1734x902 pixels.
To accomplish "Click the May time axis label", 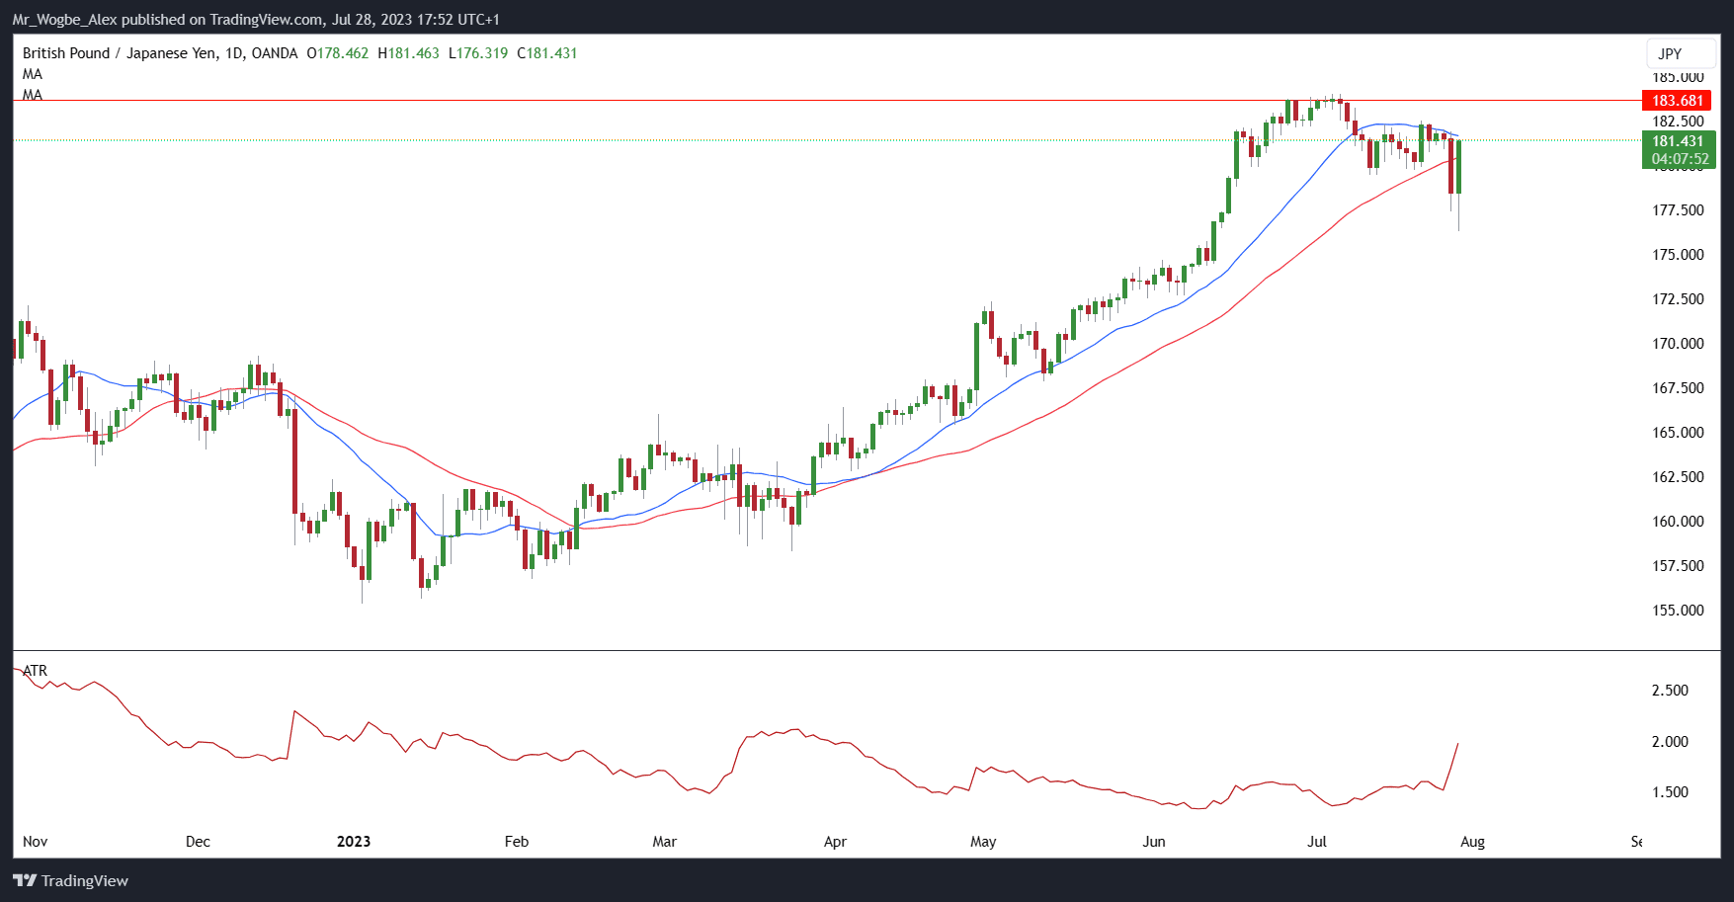I will click(x=983, y=841).
